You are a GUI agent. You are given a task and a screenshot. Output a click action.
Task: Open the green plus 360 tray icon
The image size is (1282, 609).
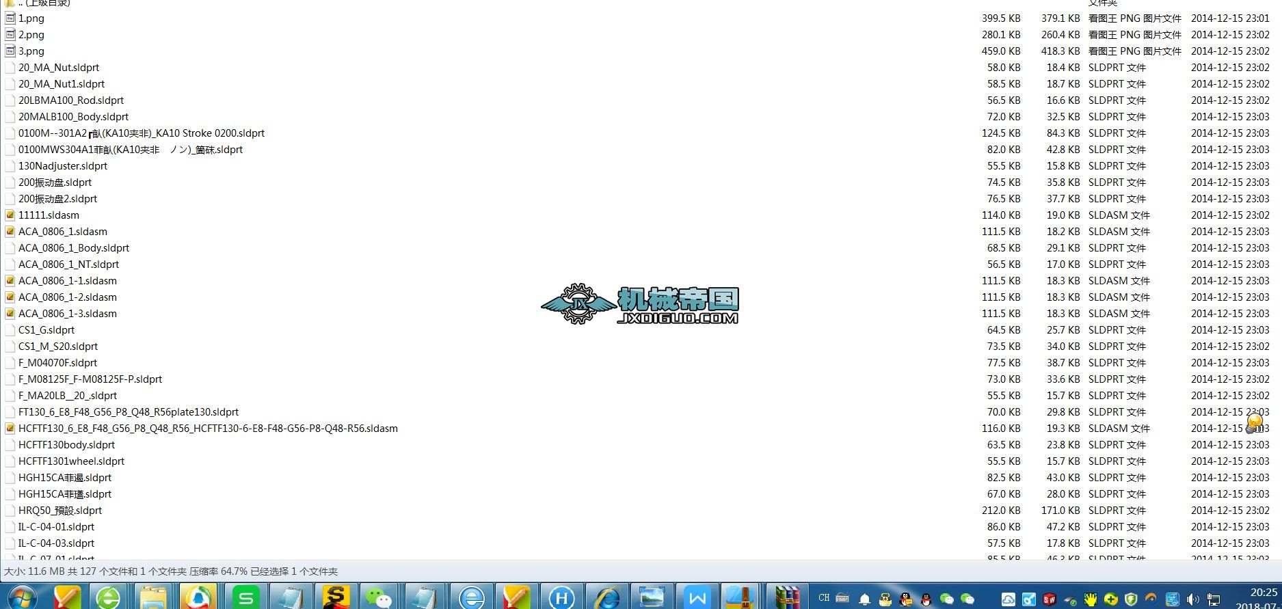(1111, 599)
